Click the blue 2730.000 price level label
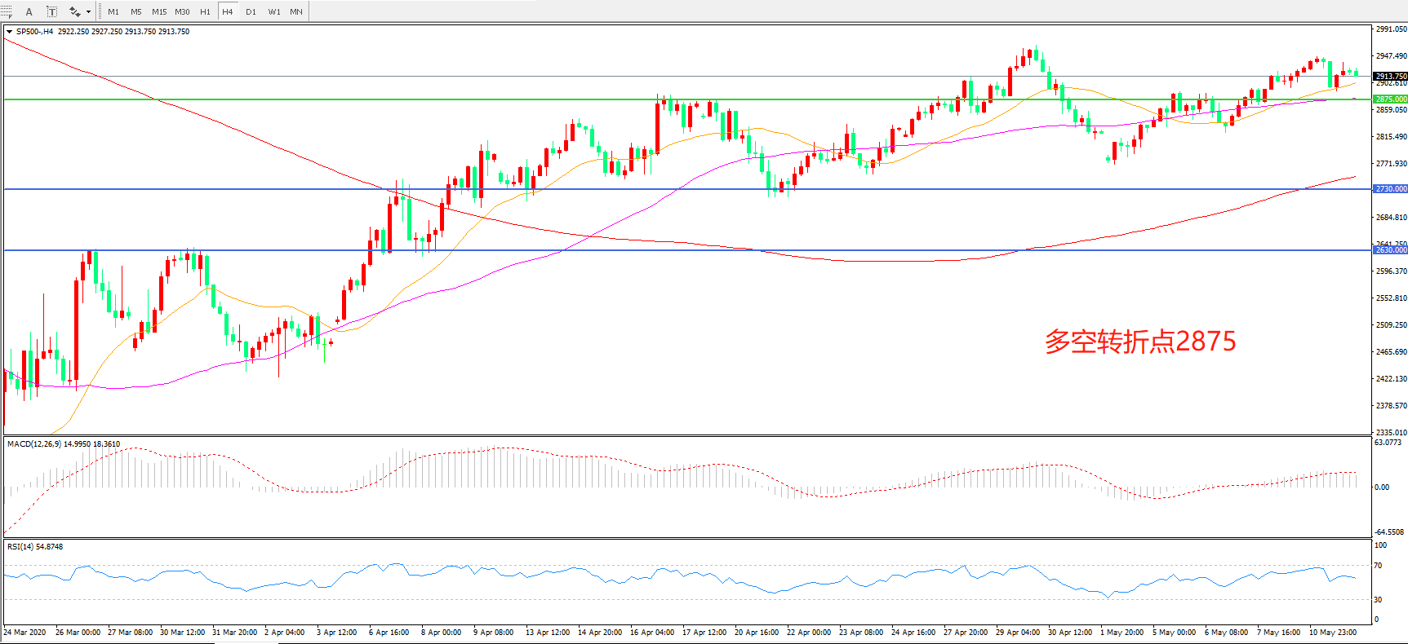 point(1390,189)
